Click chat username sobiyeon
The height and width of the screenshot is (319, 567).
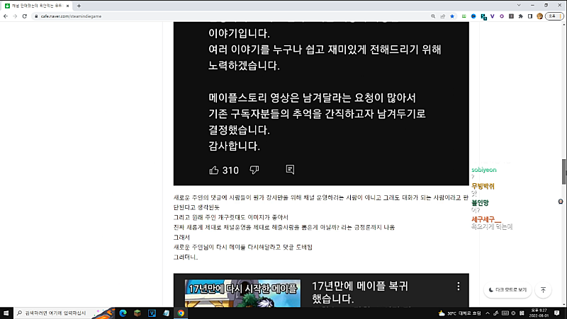(484, 170)
